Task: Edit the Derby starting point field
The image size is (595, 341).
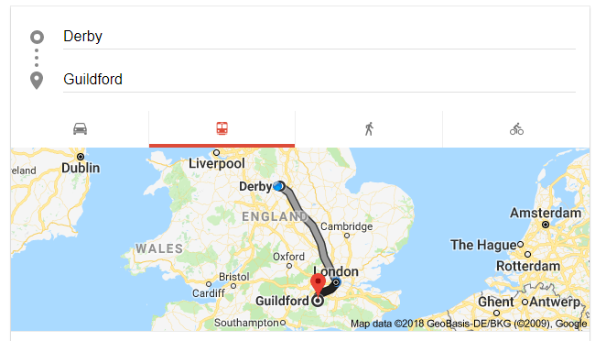Action: [x=319, y=37]
